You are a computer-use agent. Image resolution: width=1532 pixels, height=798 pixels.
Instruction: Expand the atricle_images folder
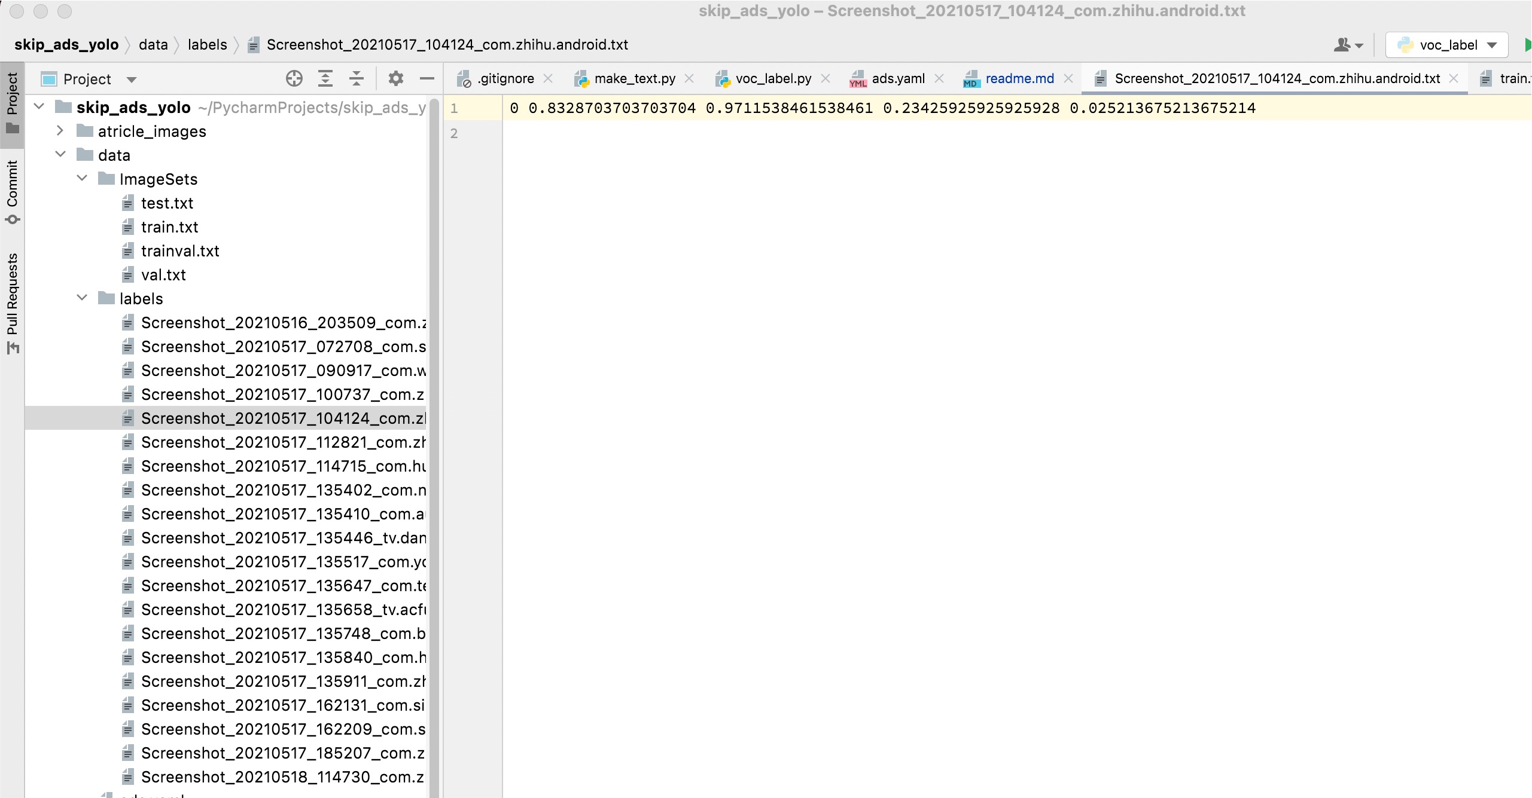(x=60, y=130)
